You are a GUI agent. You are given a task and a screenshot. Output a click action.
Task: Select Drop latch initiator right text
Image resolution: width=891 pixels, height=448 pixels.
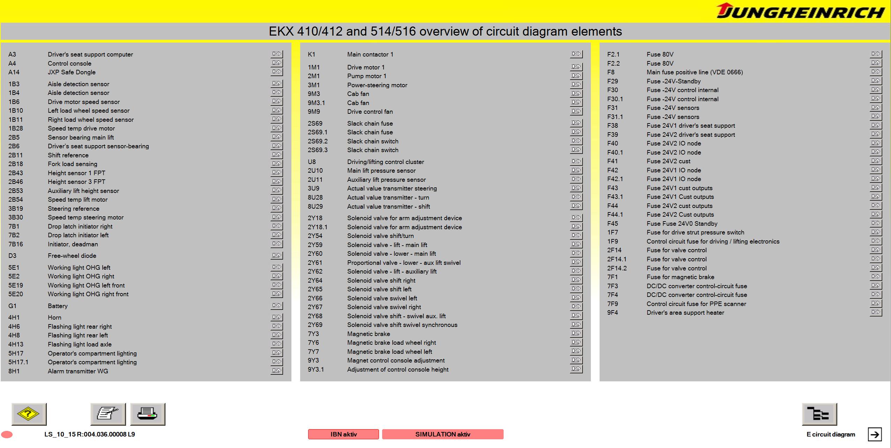click(x=80, y=226)
